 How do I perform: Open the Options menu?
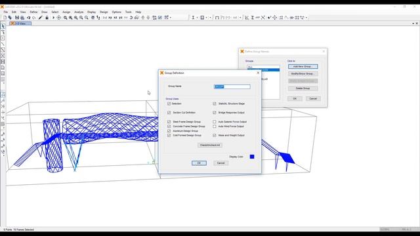(x=117, y=12)
